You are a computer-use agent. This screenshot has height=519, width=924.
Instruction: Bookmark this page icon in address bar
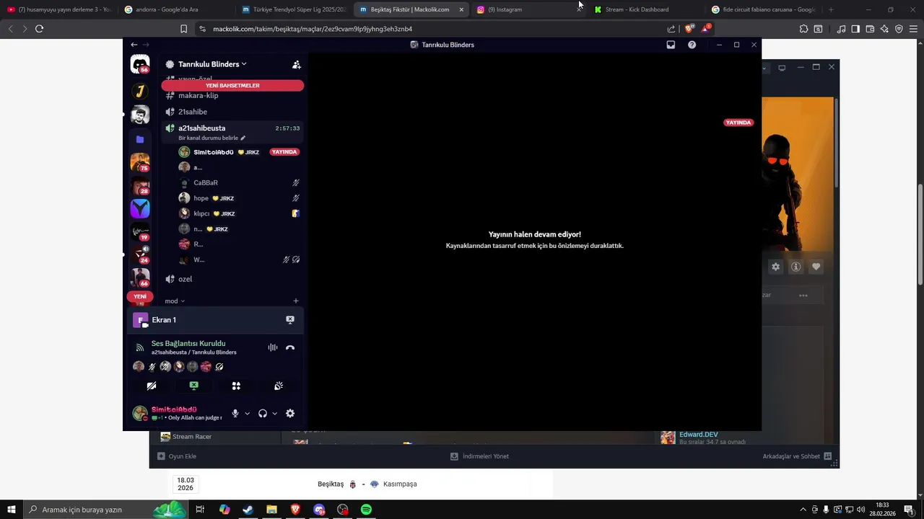click(x=183, y=29)
